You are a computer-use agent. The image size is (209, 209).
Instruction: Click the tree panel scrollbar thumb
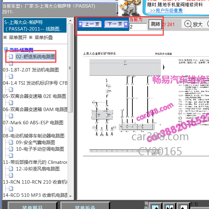(x=70, y=68)
